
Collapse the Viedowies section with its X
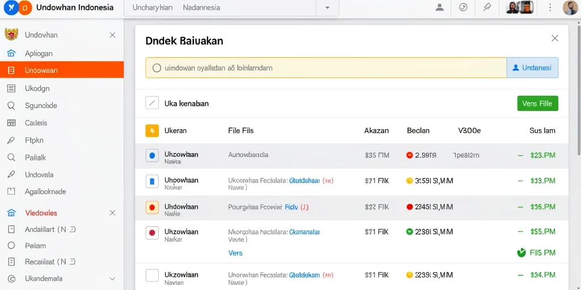point(113,213)
